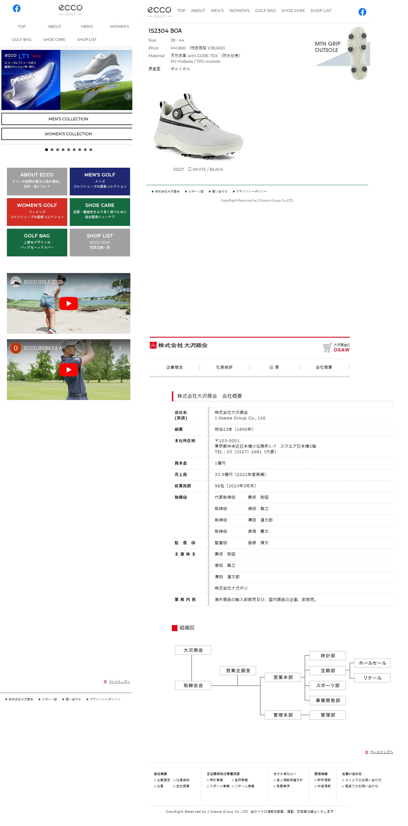Open the three-dot menu on the ECCO GOLF 2023 video

[x=120, y=282]
